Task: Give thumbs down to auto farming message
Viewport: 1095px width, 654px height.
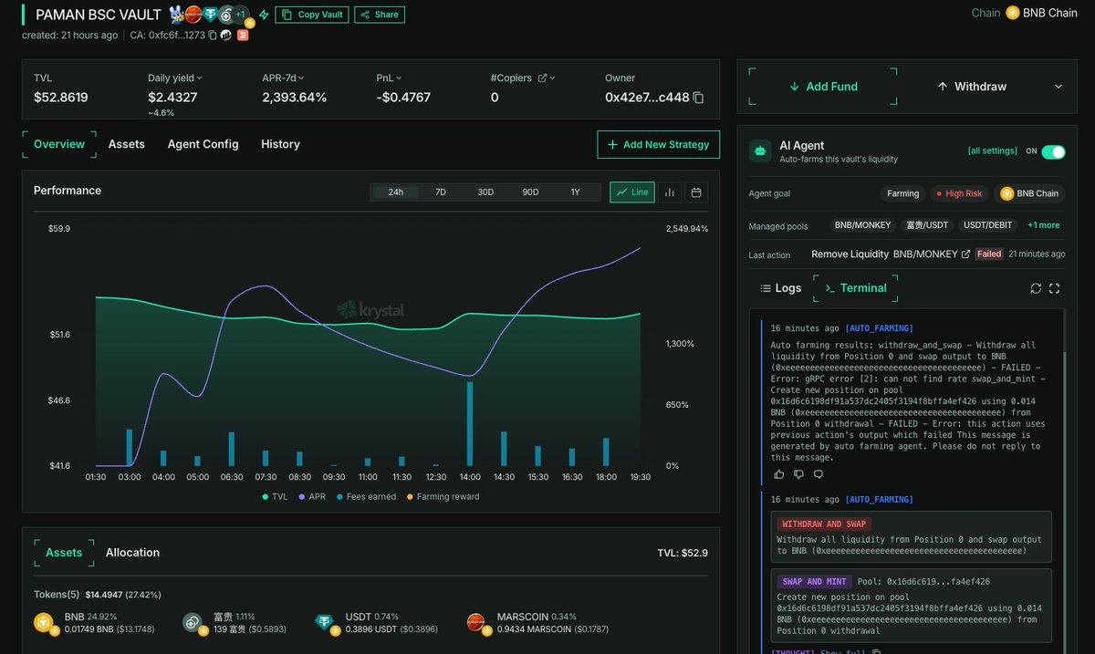Action: (x=798, y=474)
